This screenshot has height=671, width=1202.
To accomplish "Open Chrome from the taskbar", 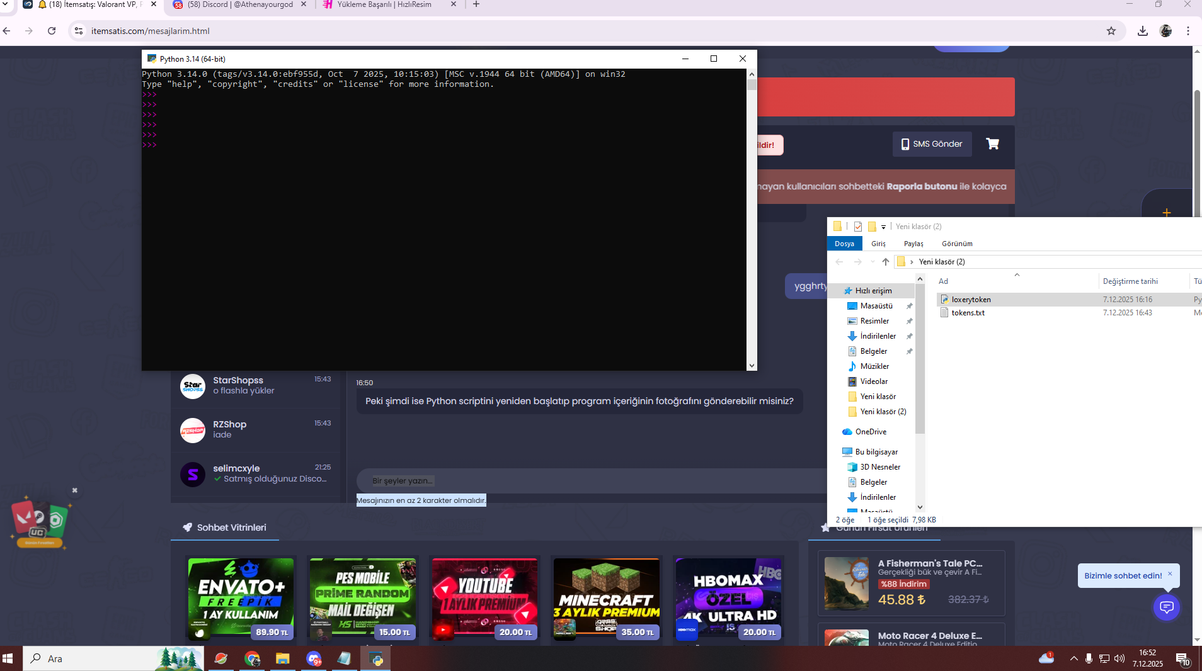I will (252, 659).
